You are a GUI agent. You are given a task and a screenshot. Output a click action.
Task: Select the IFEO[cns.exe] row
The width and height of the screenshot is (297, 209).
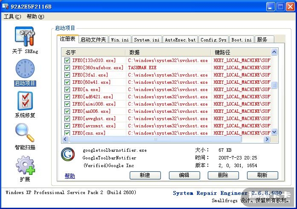[x=166, y=133]
